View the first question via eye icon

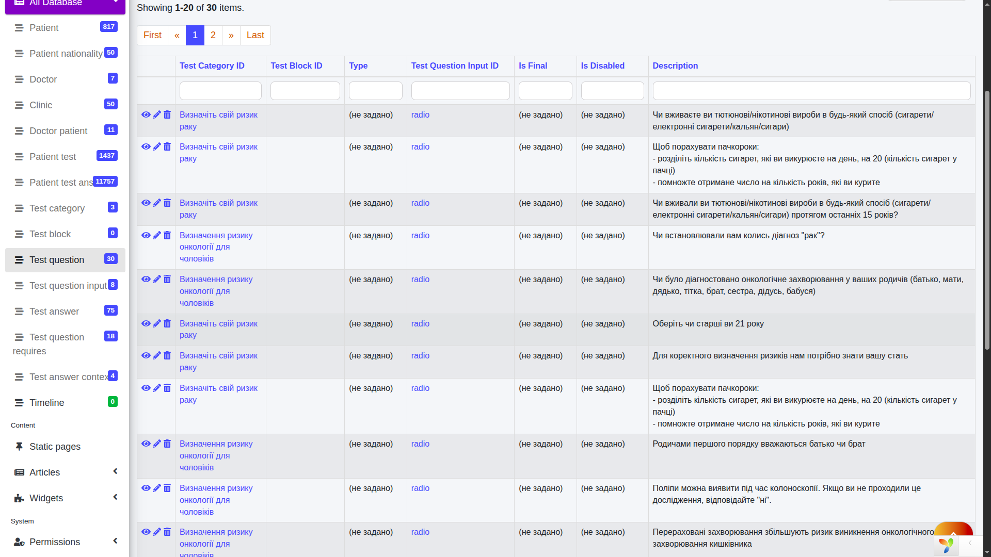(x=146, y=114)
